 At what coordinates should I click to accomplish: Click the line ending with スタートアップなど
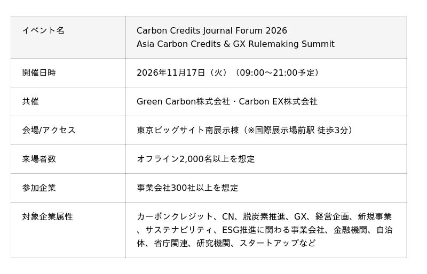pyautogui.click(x=226, y=243)
